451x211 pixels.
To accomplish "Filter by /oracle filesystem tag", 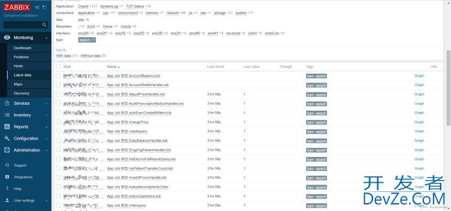I will pos(126,26).
